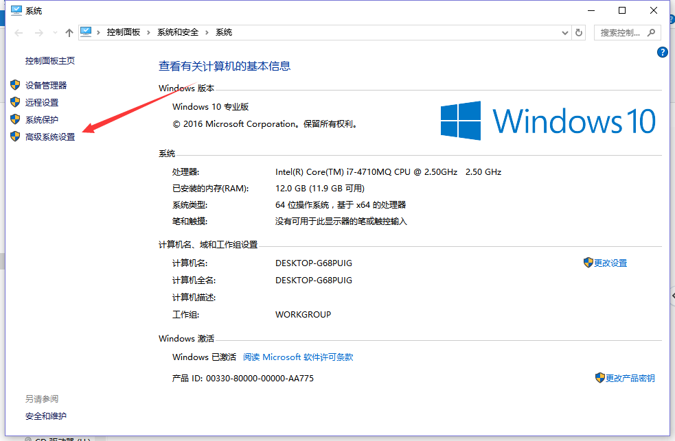Click shield icon beside 系统保护

[x=15, y=119]
